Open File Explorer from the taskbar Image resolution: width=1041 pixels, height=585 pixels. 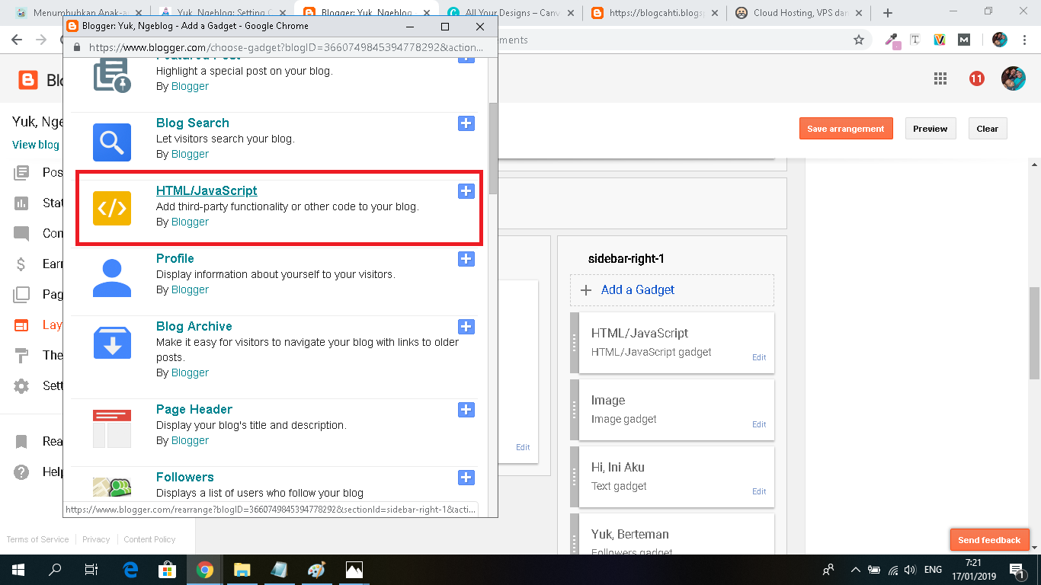click(x=242, y=569)
